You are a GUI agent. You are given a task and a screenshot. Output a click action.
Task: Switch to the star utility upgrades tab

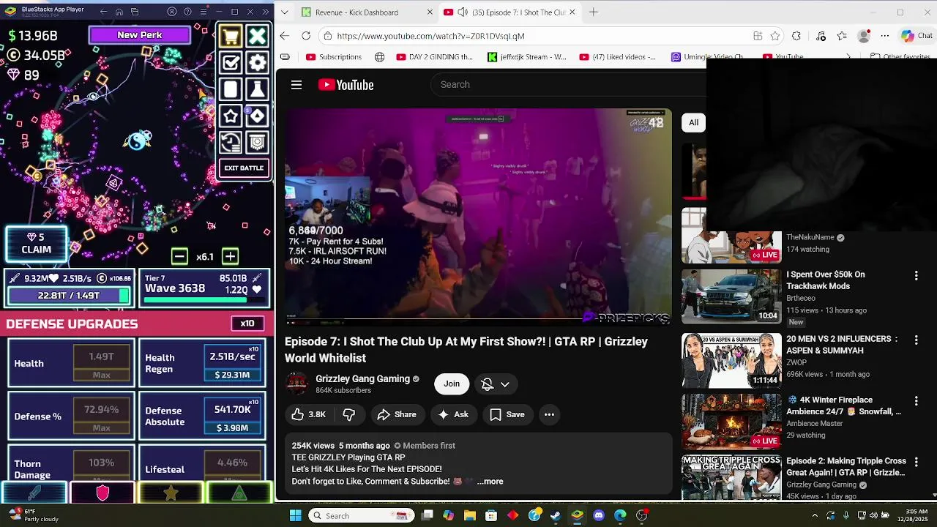tap(171, 493)
